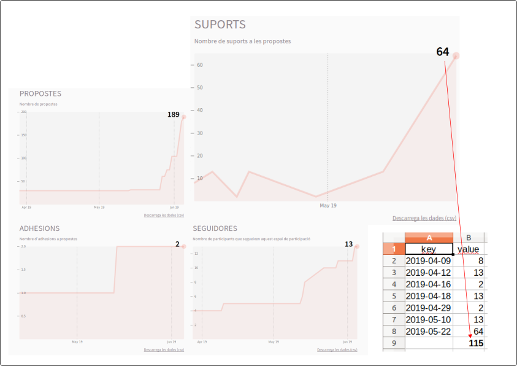Download the Adhesions data csv

click(164, 349)
